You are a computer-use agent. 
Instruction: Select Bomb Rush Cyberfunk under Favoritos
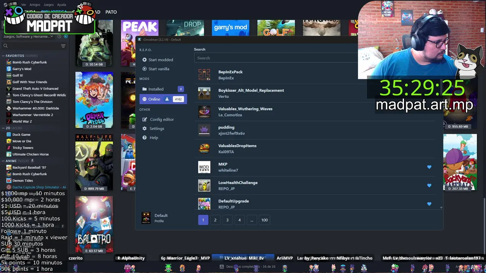(30, 62)
